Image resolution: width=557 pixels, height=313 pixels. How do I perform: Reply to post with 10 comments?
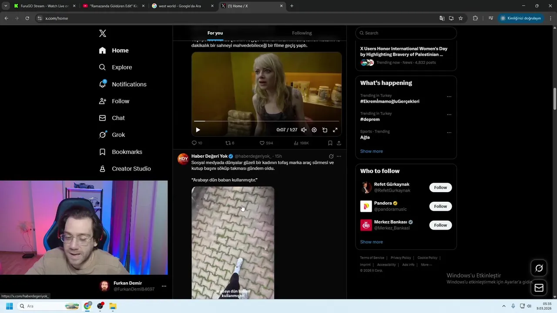tap(197, 143)
